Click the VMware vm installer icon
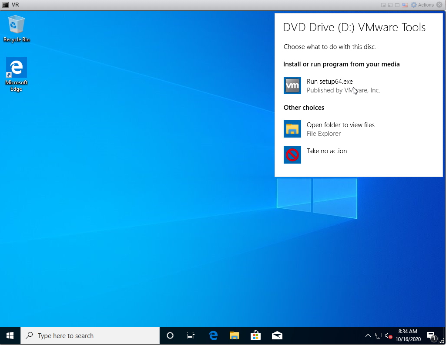446x345 pixels. [x=292, y=85]
